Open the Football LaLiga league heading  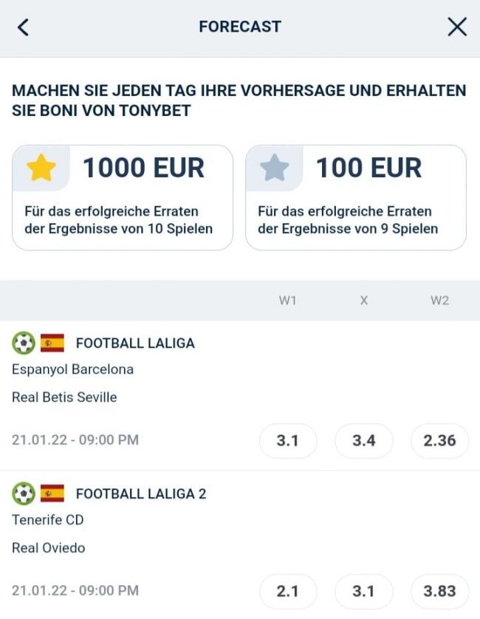click(135, 343)
